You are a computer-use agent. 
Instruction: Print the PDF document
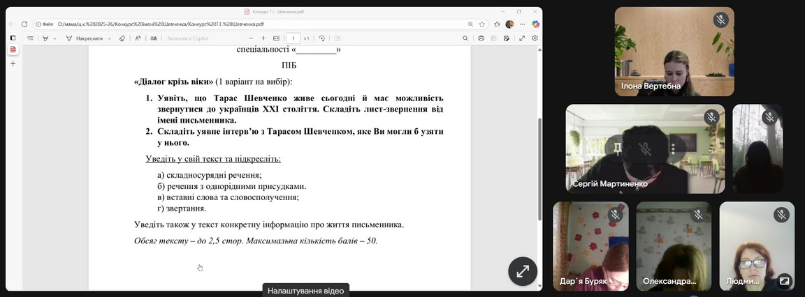[x=481, y=38]
